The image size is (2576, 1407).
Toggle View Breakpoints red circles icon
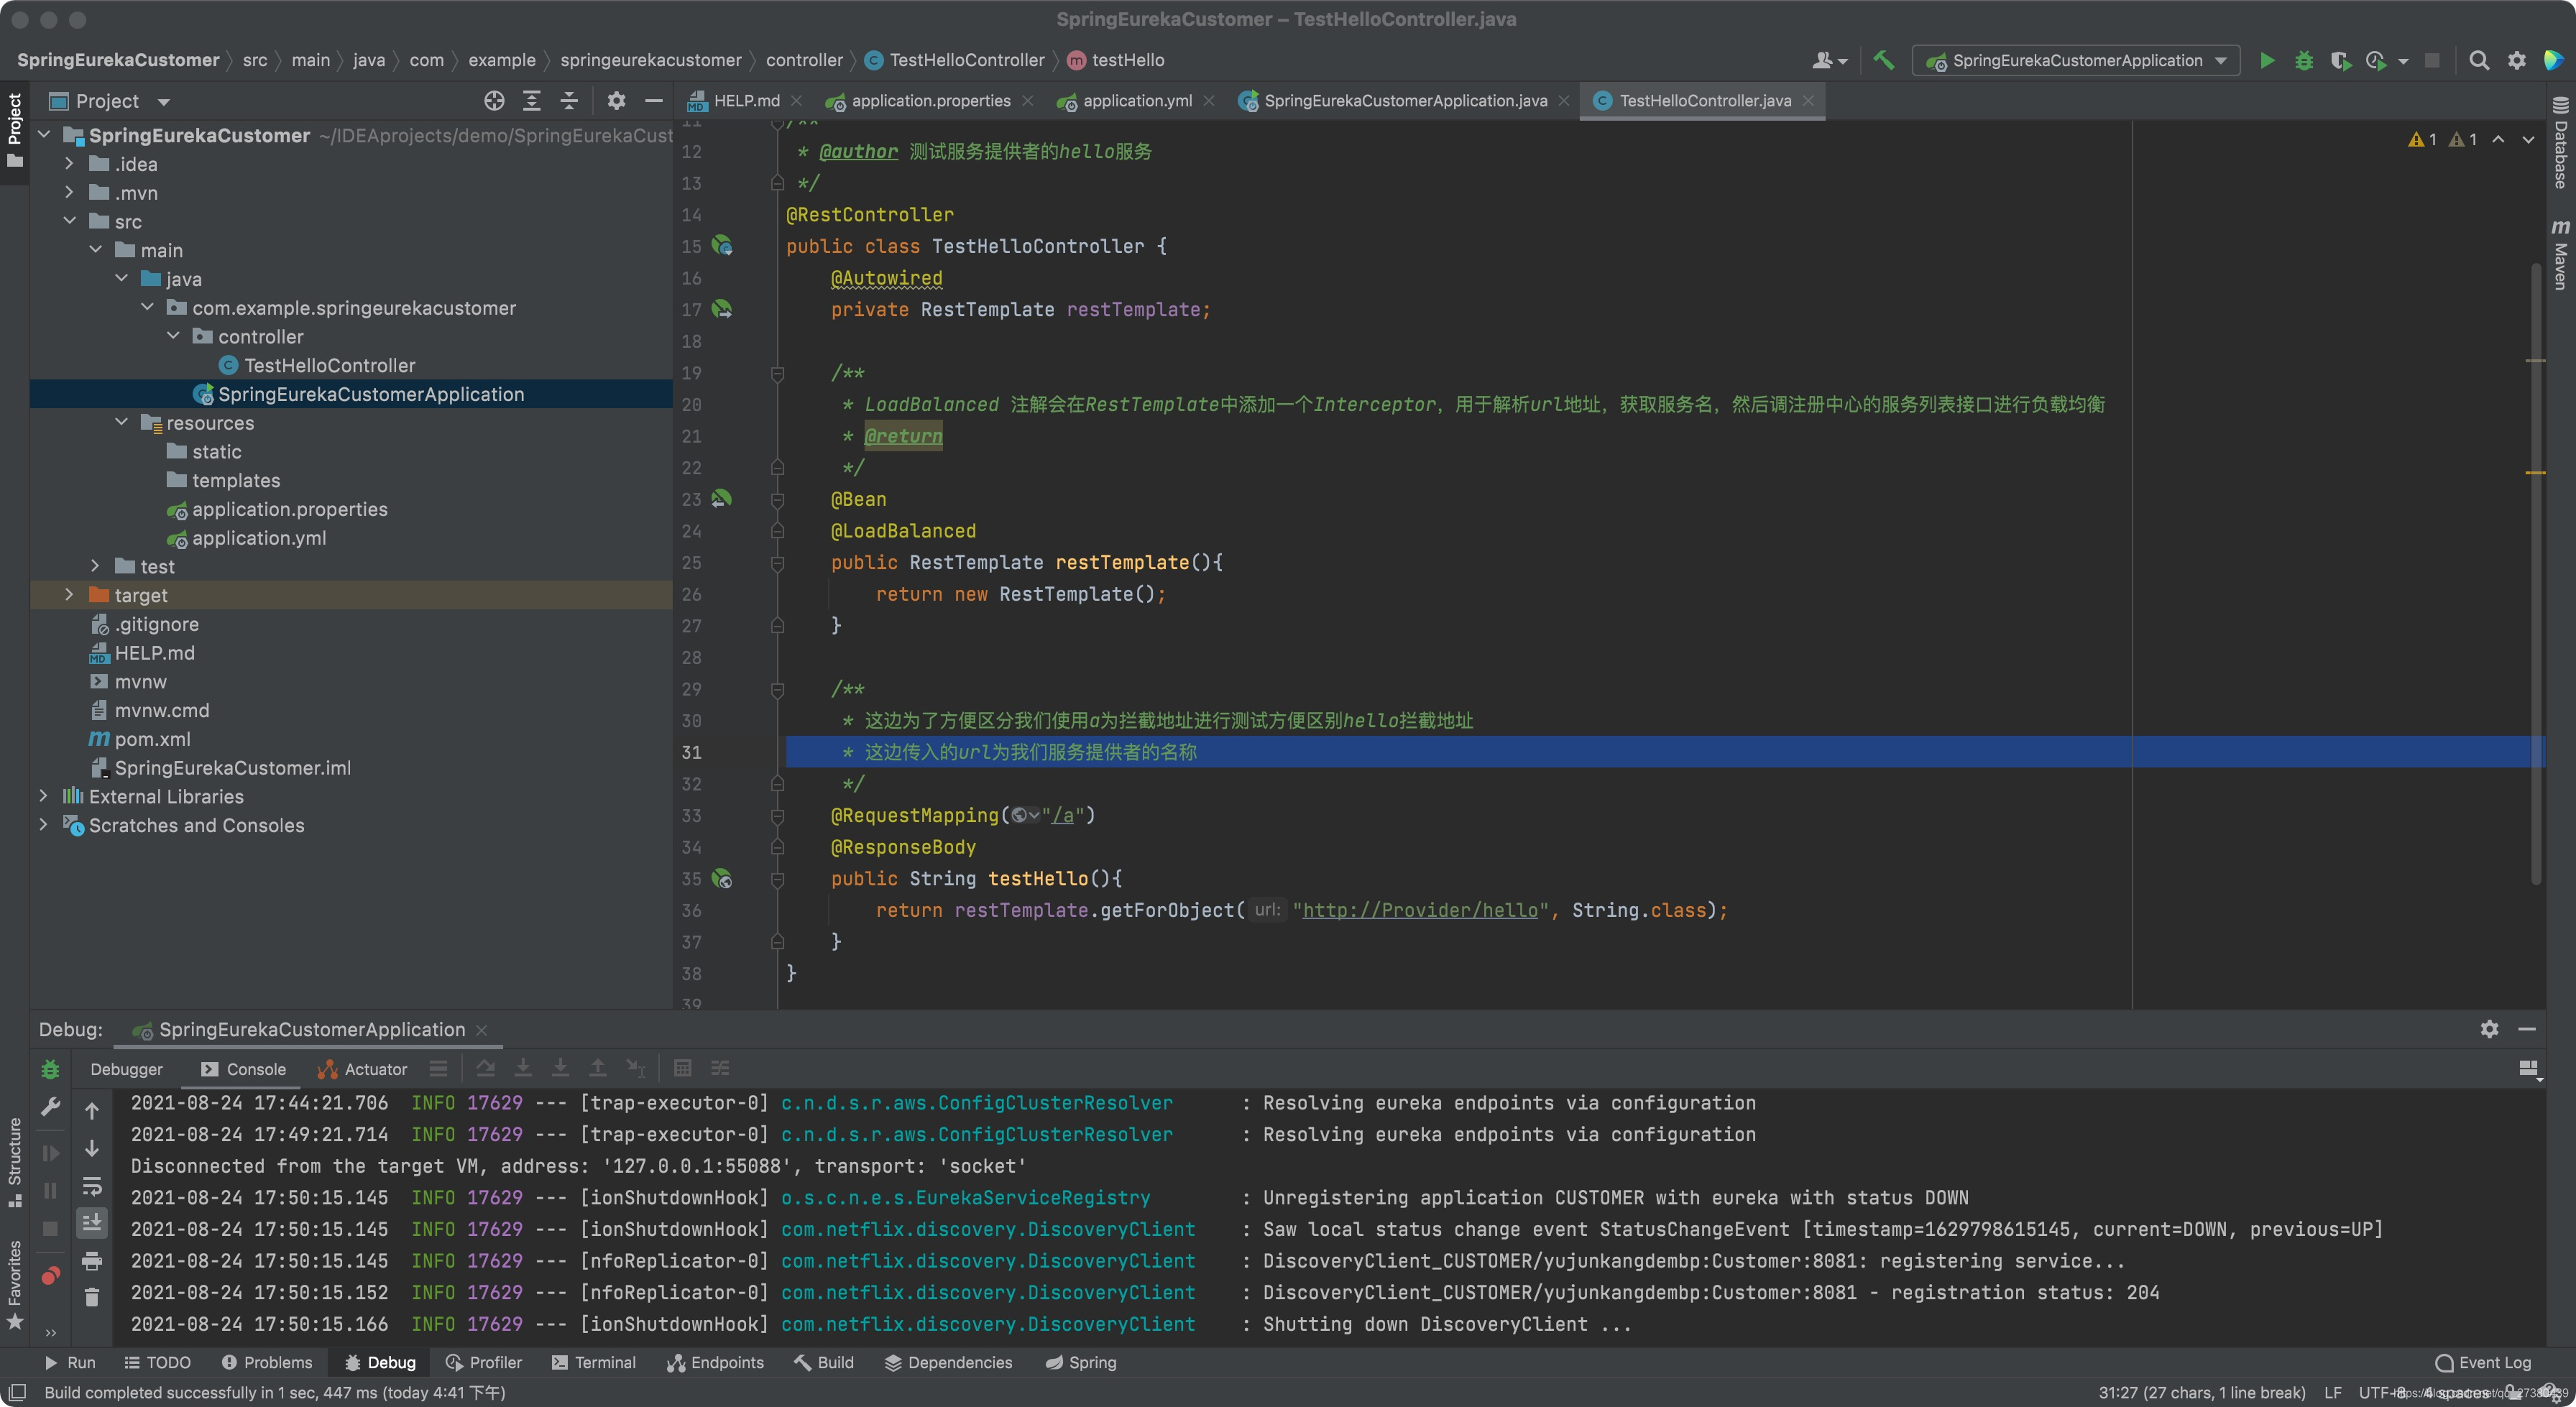click(50, 1276)
